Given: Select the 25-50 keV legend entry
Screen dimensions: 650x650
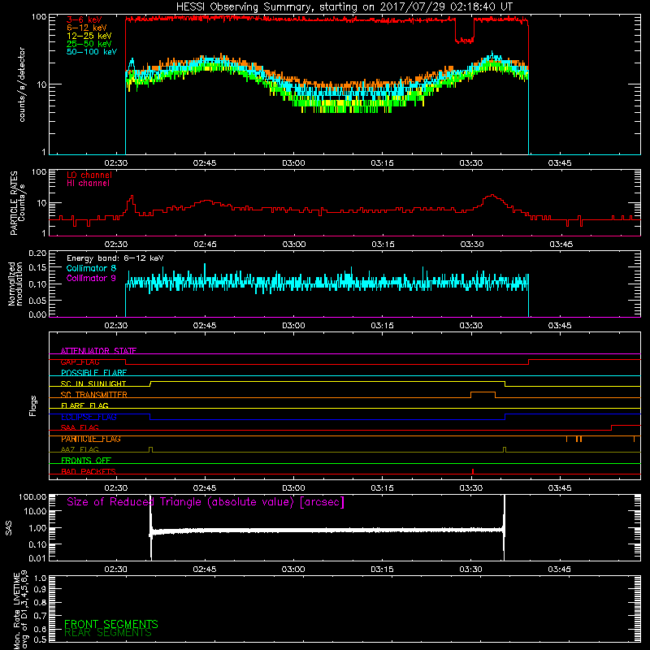Looking at the screenshot, I should coord(89,44).
